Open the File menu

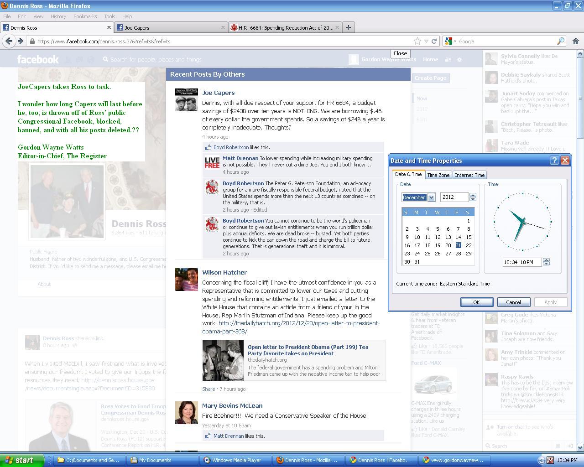pos(7,16)
